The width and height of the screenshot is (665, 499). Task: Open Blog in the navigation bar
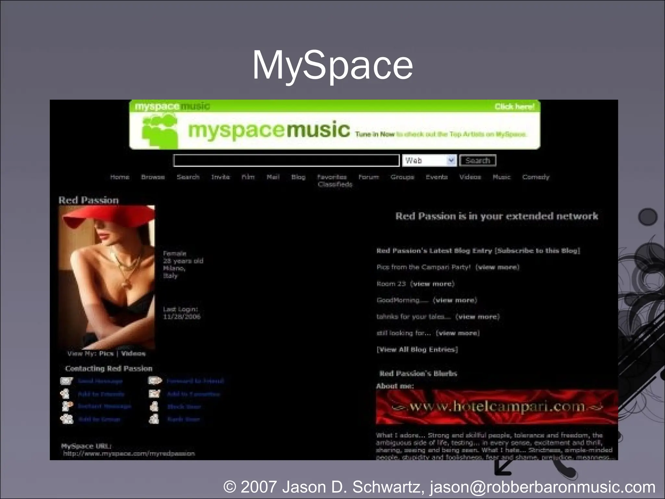pos(298,177)
